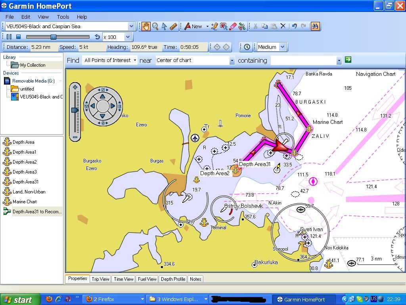Select the Zoom magnifier tool
This screenshot has height=305, width=406.
tap(155, 27)
